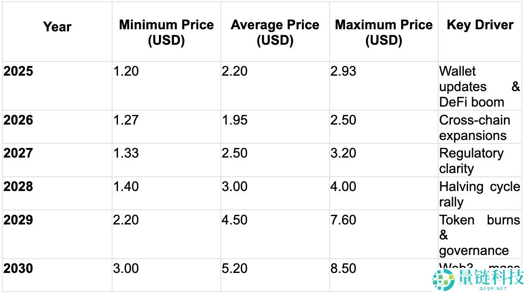Click the "Halving cycle rally" cell

coord(479,194)
